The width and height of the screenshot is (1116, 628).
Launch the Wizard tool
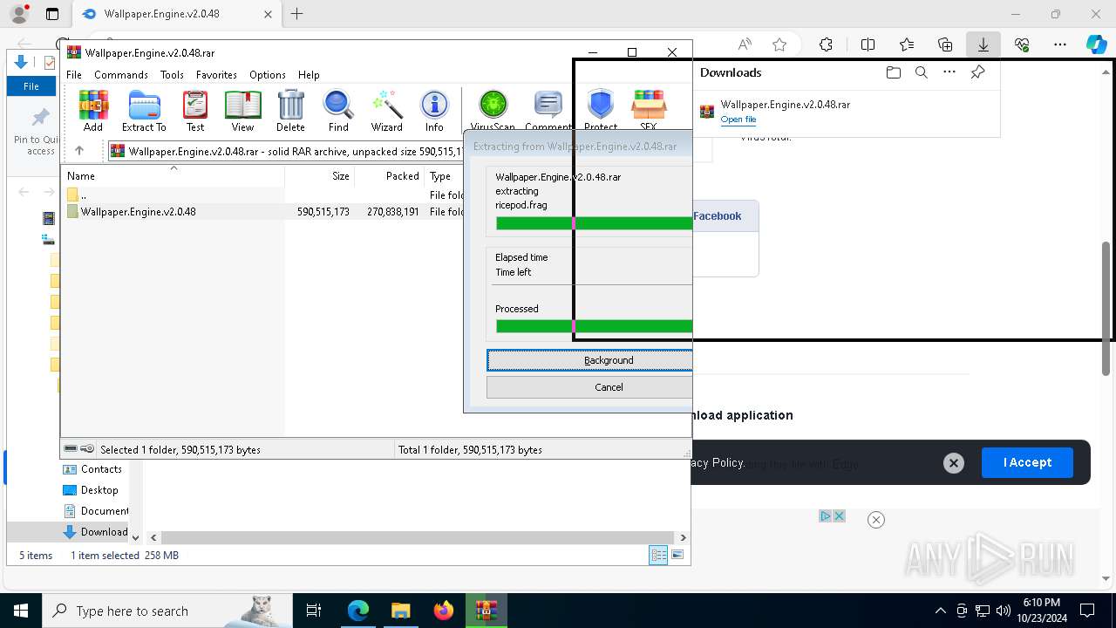(x=386, y=111)
